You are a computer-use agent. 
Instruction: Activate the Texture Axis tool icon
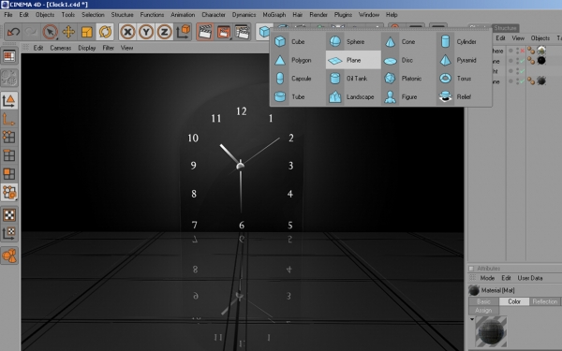(x=9, y=233)
